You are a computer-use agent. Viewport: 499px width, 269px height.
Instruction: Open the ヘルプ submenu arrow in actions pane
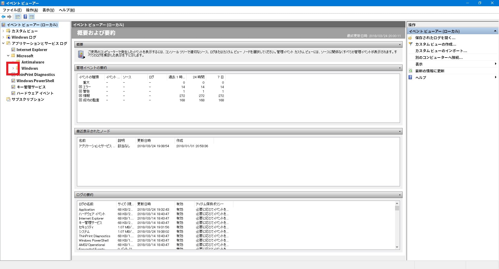[495, 77]
